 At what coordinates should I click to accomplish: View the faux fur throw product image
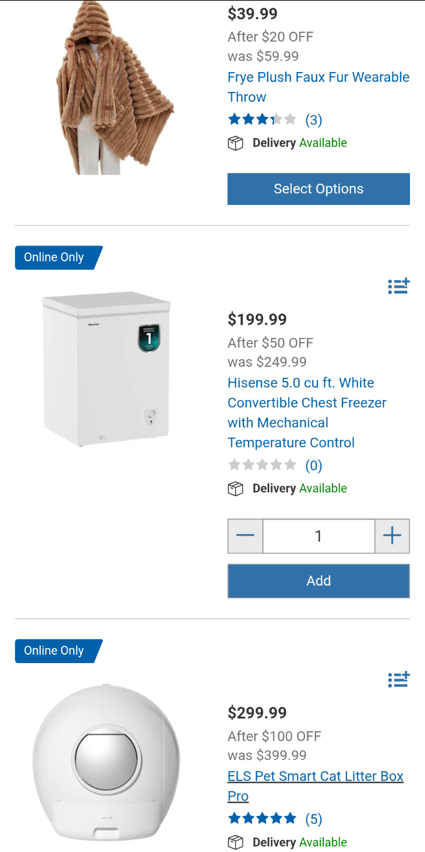click(x=115, y=89)
